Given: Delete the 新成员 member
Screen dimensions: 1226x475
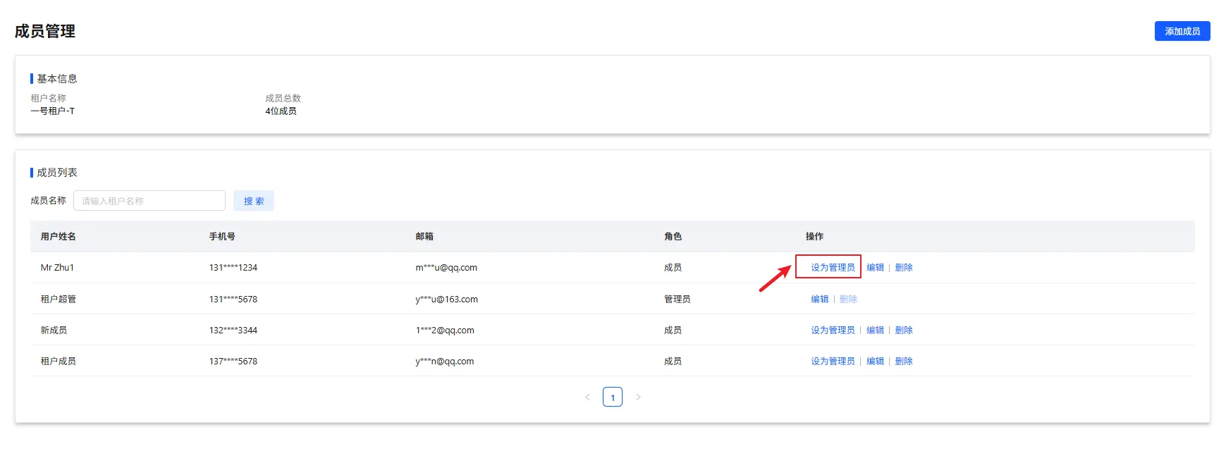Looking at the screenshot, I should (x=904, y=331).
